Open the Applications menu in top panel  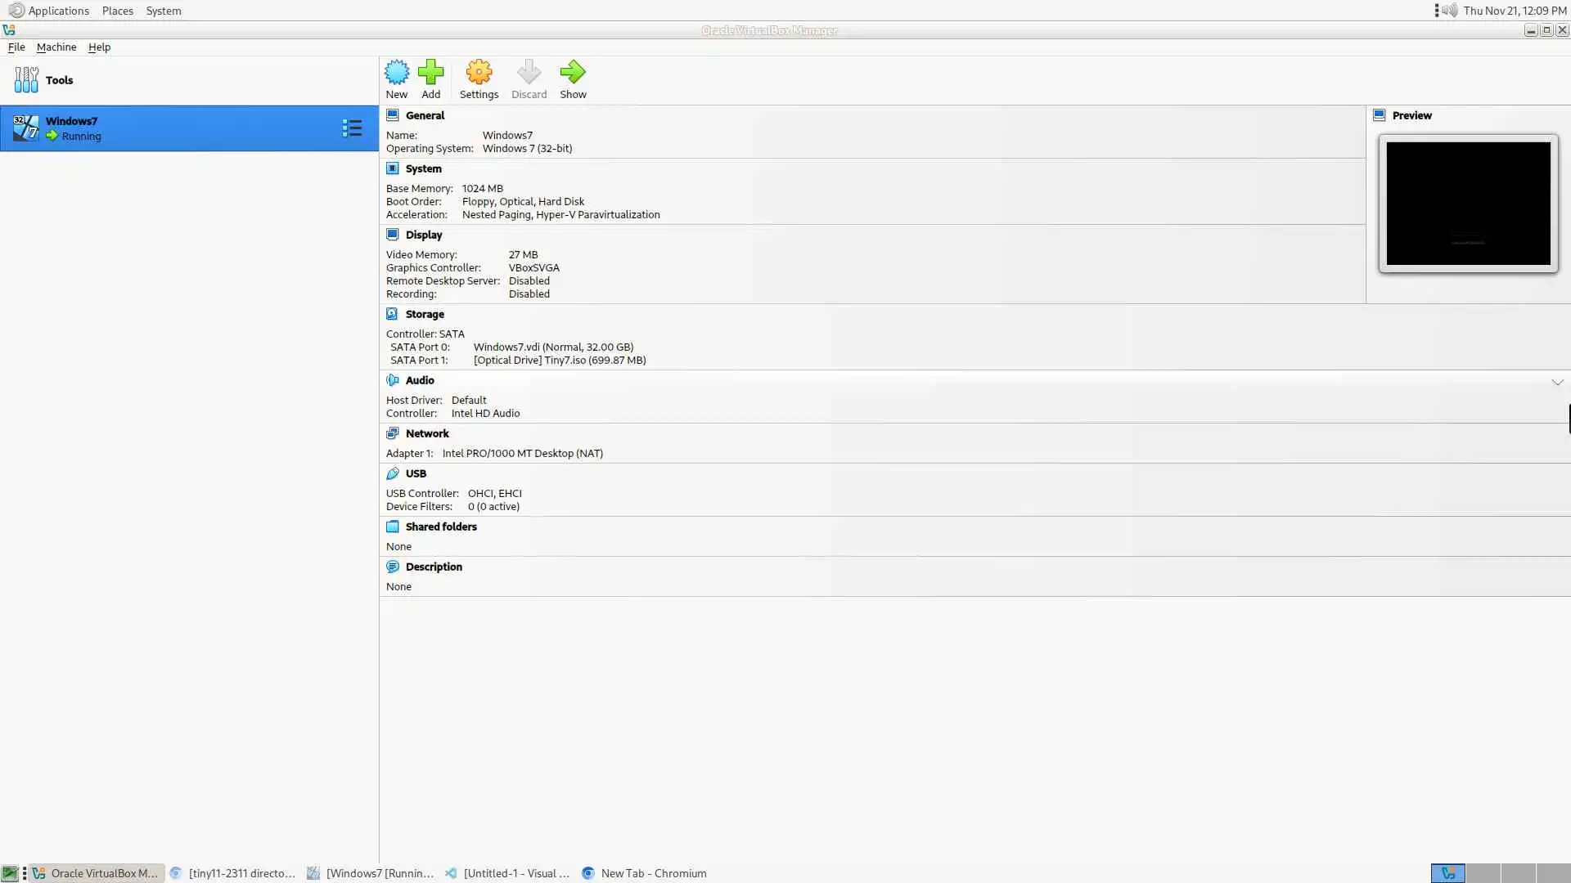[57, 11]
